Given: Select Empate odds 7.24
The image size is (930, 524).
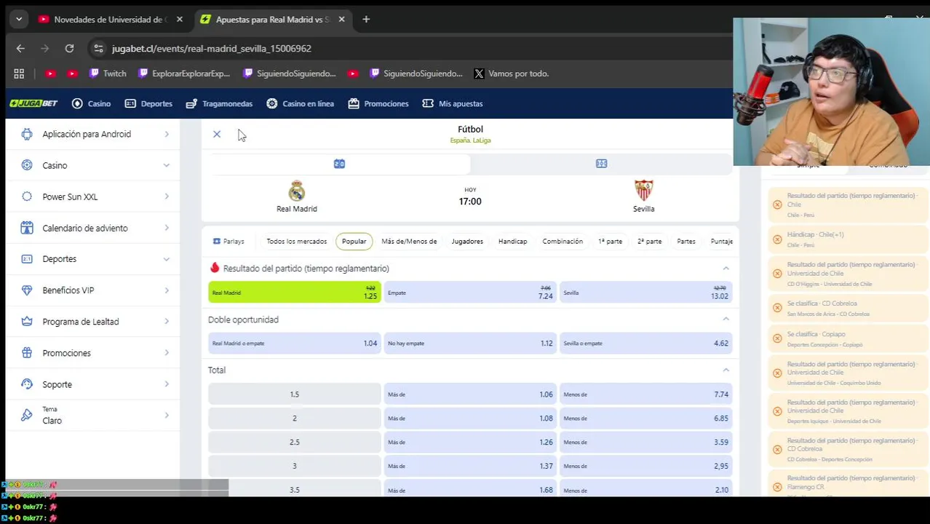Looking at the screenshot, I should [x=470, y=293].
